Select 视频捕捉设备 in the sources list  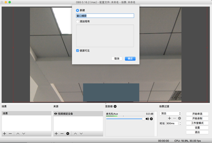(78, 114)
